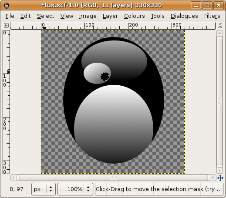Open the Layer menu
Image resolution: width=226 pixels, height=198 pixels.
[110, 16]
